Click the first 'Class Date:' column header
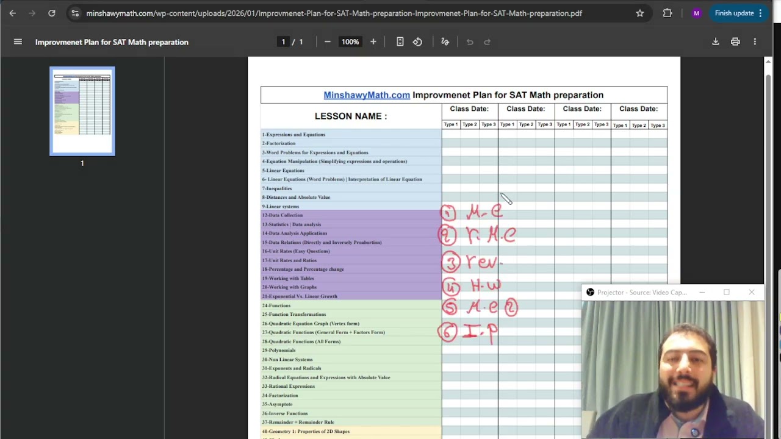The image size is (781, 439). pyautogui.click(x=469, y=109)
